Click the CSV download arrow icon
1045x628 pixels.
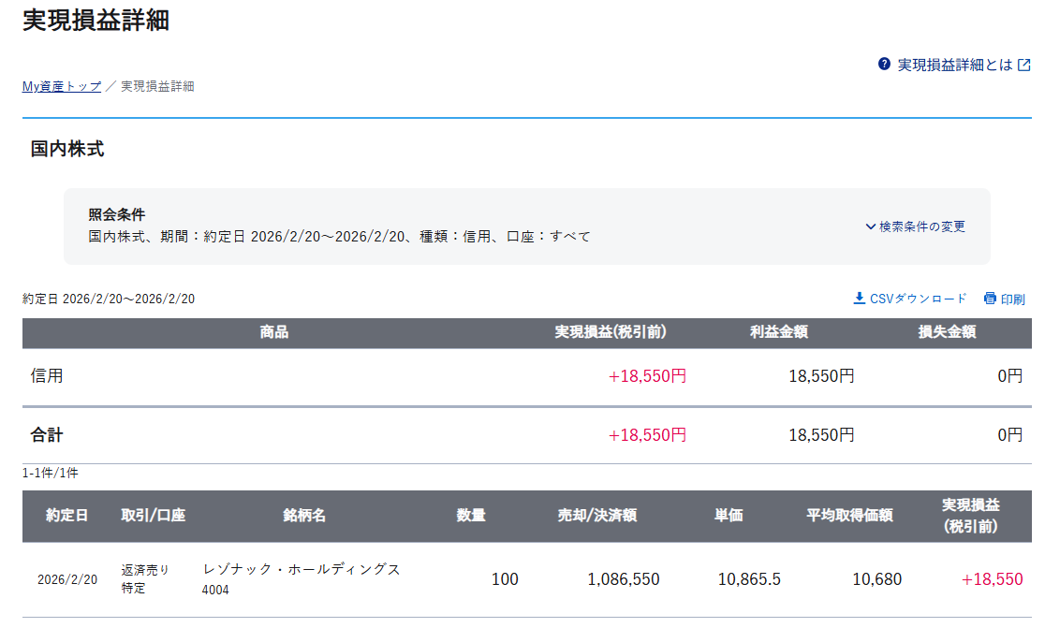[x=860, y=299]
